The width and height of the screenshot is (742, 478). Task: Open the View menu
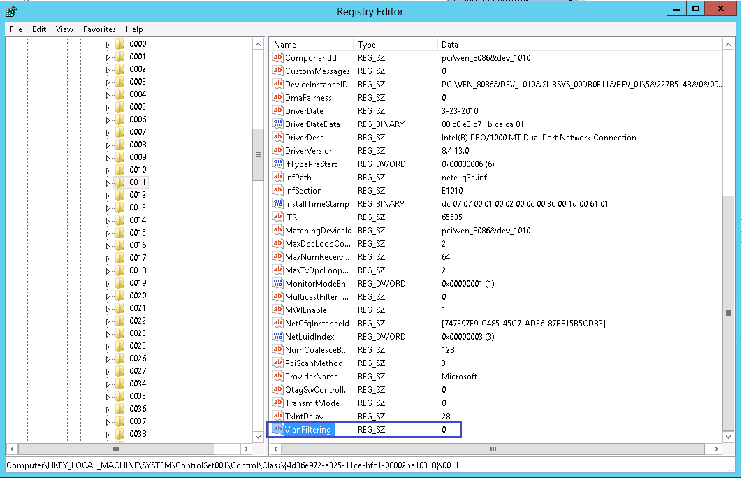(x=64, y=29)
